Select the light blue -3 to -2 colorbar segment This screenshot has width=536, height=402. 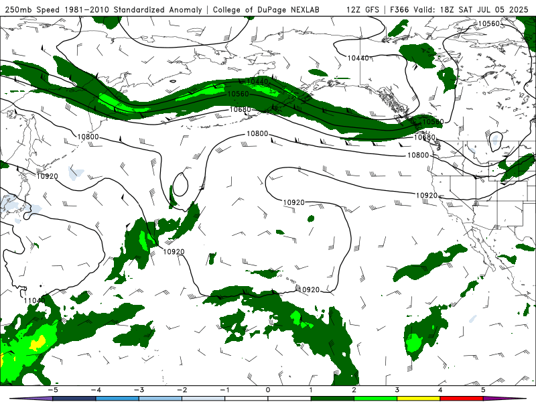point(160,399)
